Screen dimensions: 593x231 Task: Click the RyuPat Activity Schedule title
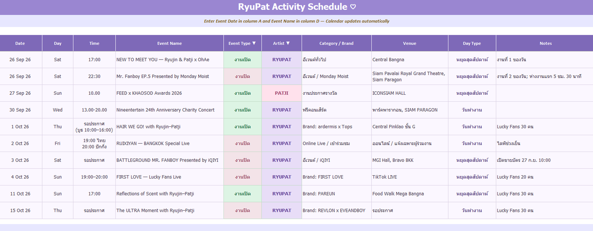tap(297, 7)
